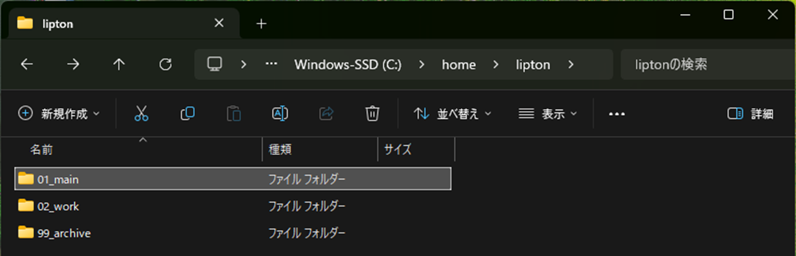Maximize the Explorer window

pos(728,15)
